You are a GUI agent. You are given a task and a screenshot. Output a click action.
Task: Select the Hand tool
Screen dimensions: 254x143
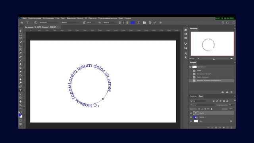pos(20,101)
